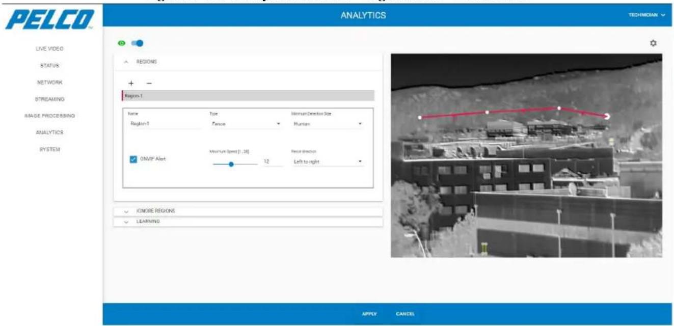Select Analytics in the sidebar

tap(50, 132)
